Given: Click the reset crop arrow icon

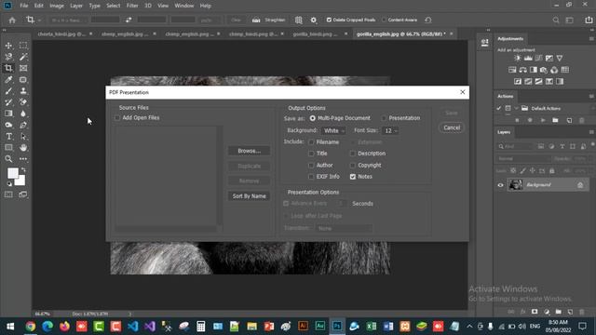Looking at the screenshot, I should (x=428, y=20).
